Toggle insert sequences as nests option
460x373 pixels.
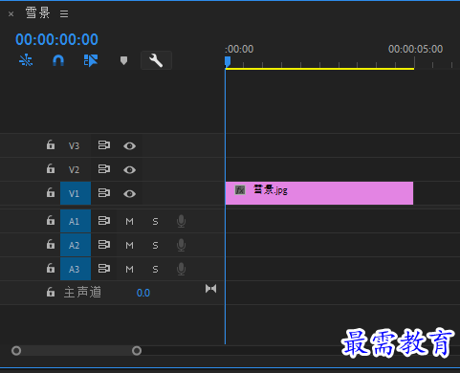[x=26, y=60]
